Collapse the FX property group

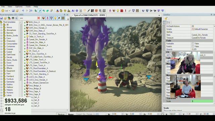click(164, 52)
